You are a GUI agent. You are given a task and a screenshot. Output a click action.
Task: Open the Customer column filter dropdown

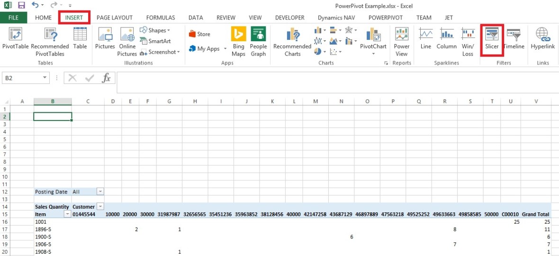click(x=100, y=206)
